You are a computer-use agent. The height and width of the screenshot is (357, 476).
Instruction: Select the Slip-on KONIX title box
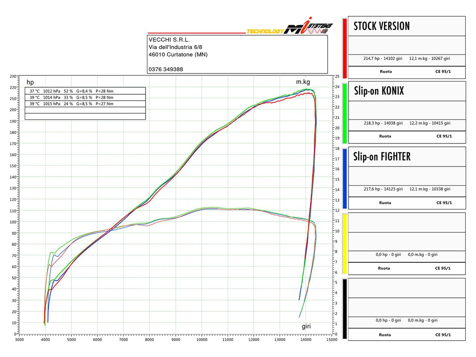(x=407, y=91)
